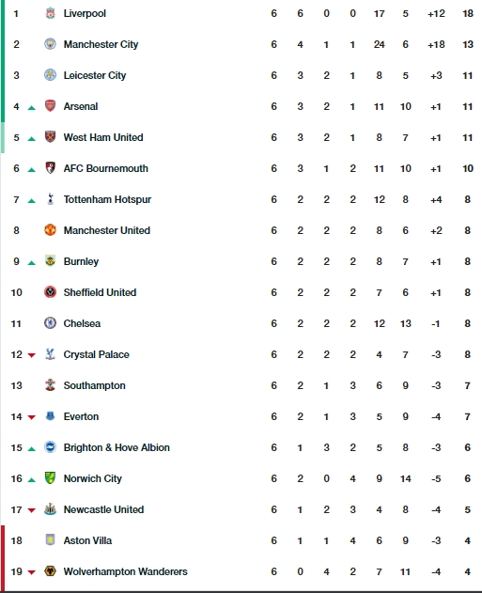Click the Wolverhampton Wanderers wolf badge
Image resolution: width=482 pixels, height=593 pixels.
pyautogui.click(x=51, y=571)
